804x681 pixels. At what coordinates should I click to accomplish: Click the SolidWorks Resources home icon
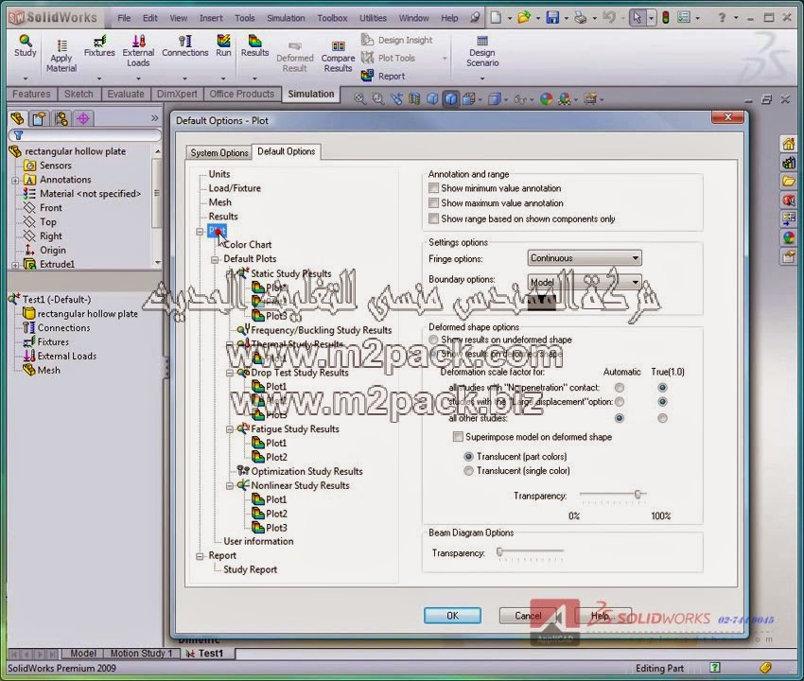tap(789, 144)
